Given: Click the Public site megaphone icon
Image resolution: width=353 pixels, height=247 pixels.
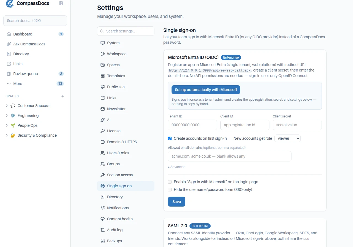Looking at the screenshot, I should [103, 87].
